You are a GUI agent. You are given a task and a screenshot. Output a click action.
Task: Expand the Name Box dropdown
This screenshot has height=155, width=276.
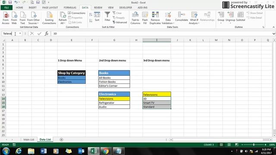point(20,34)
